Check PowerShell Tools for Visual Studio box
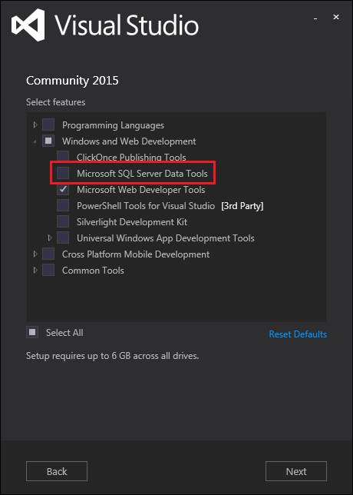 (x=63, y=206)
